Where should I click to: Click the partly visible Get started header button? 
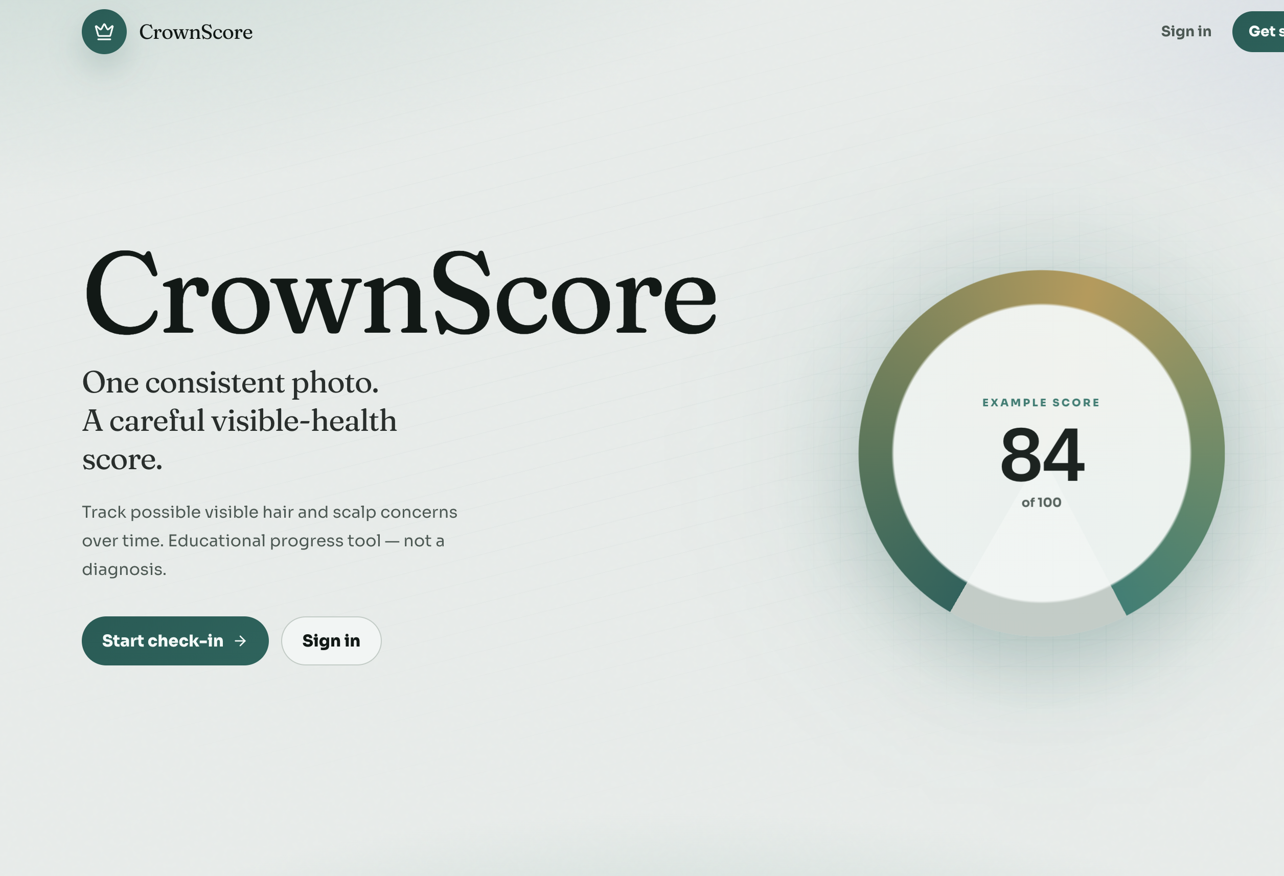1258,32
